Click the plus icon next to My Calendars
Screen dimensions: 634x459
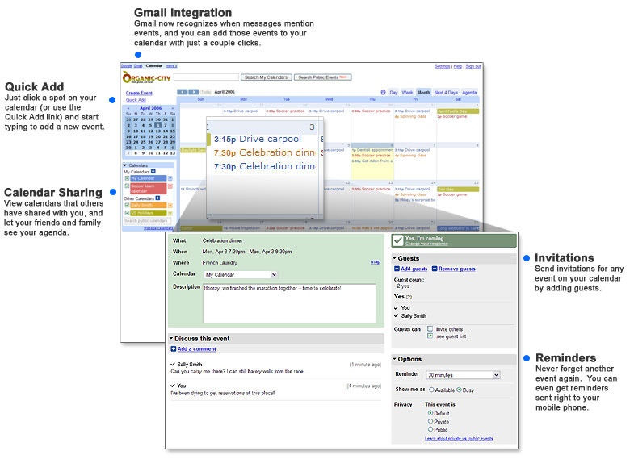153,172
